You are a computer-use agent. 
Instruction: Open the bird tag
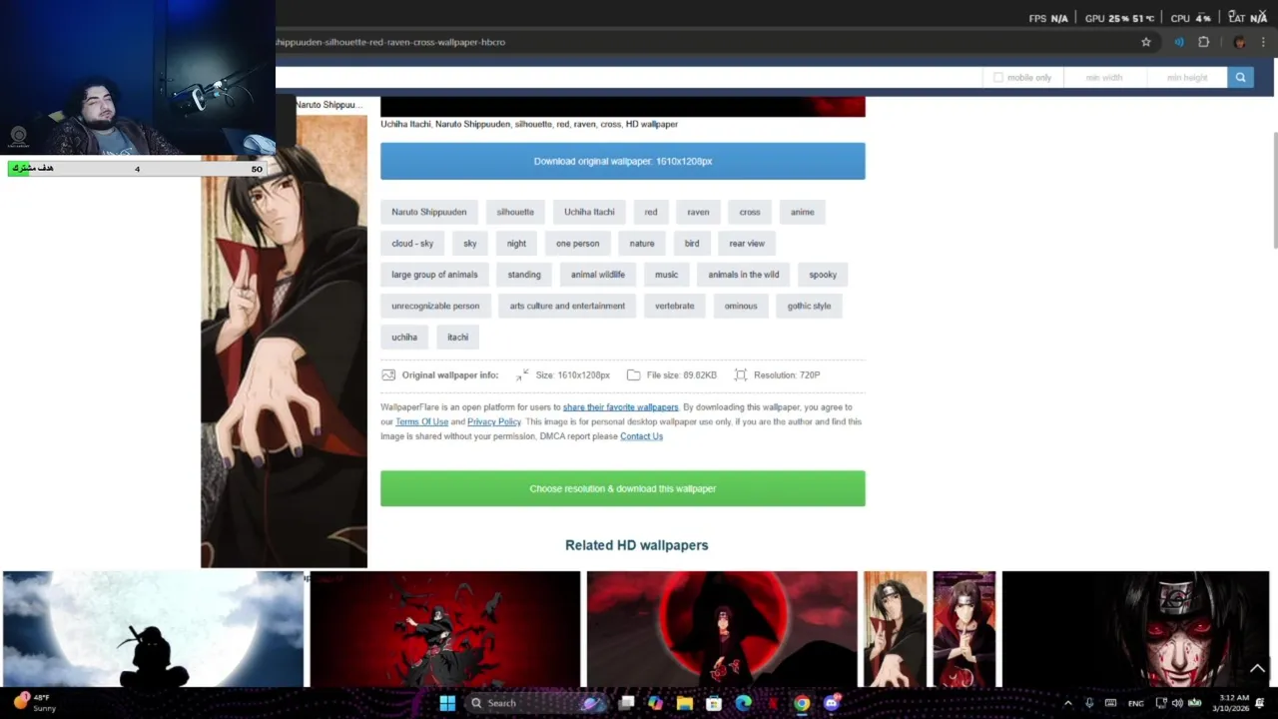pos(692,244)
